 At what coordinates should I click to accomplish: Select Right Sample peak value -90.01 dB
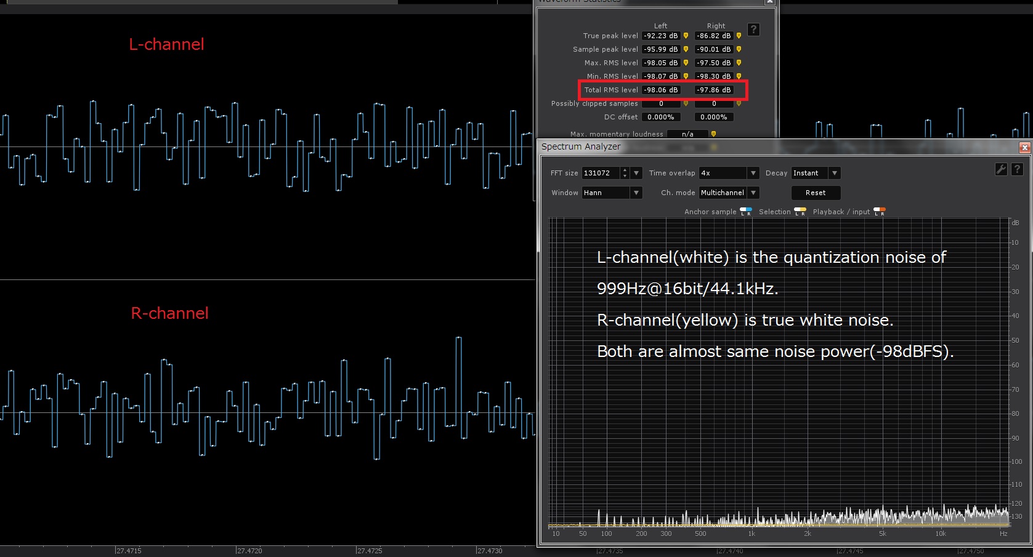714,49
